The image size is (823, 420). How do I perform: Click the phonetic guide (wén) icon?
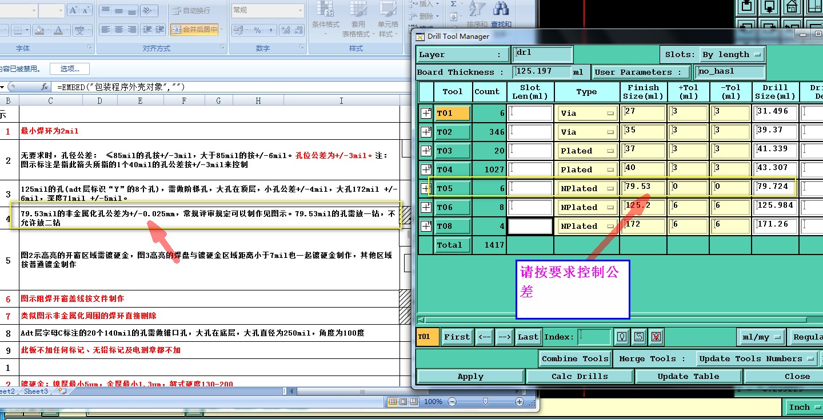[80, 30]
